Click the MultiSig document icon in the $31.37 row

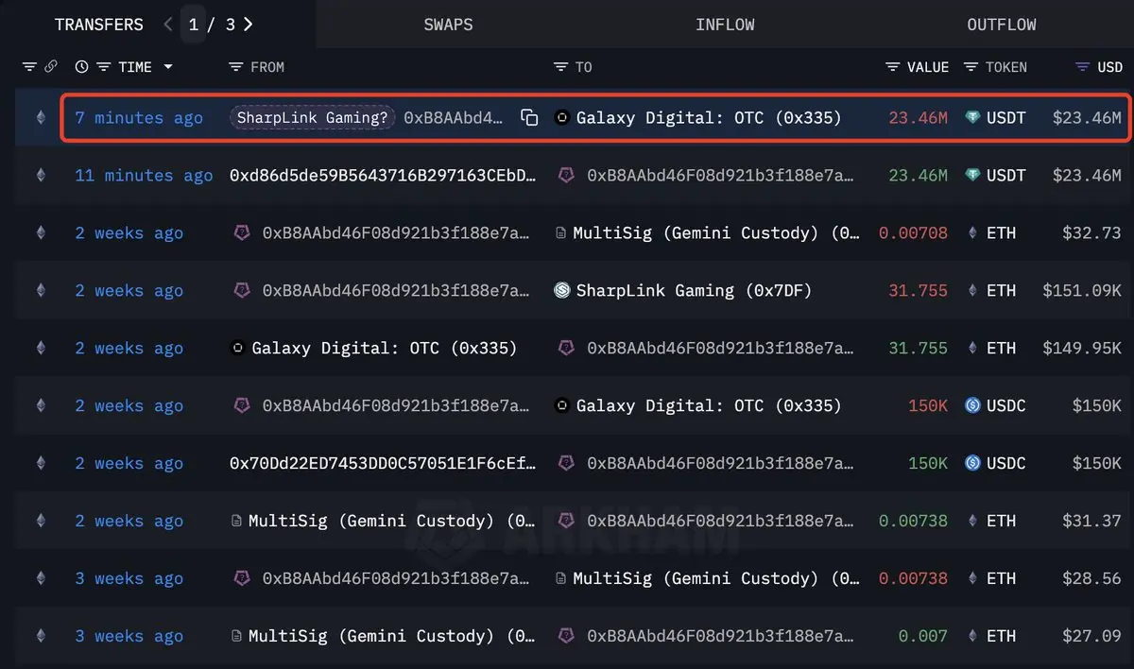pyautogui.click(x=236, y=522)
